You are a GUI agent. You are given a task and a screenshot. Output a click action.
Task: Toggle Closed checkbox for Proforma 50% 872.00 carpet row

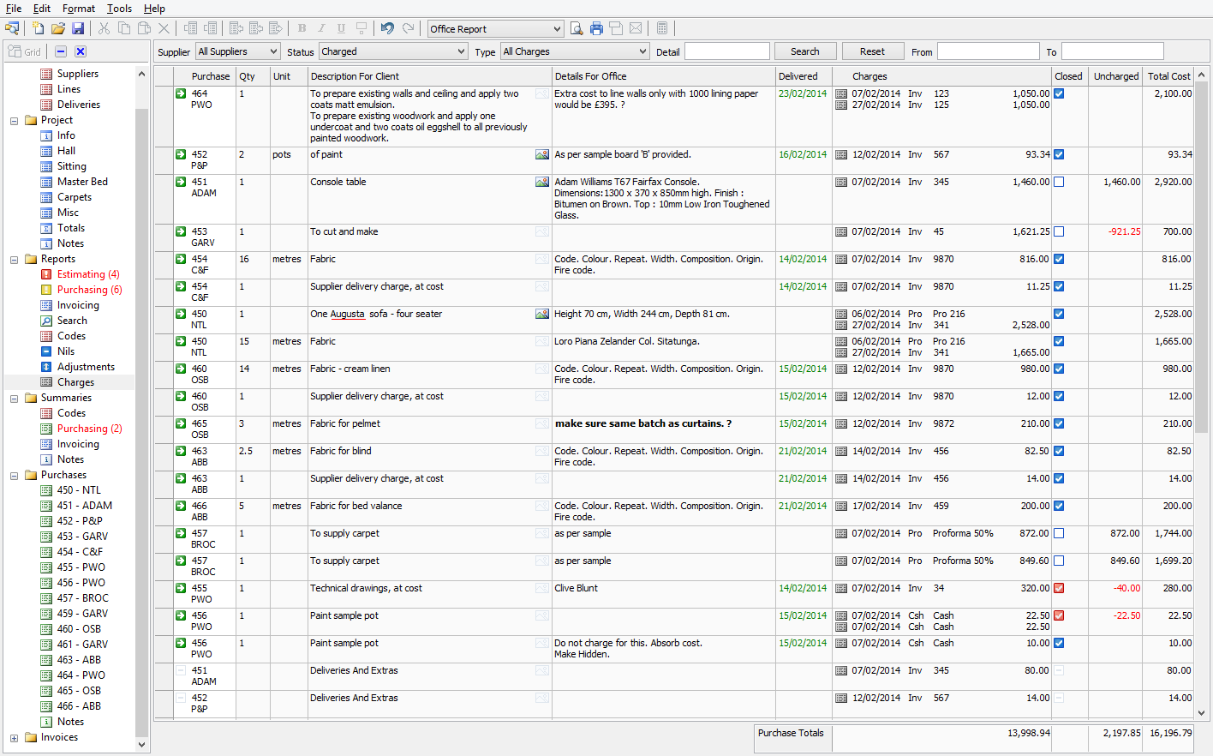[1059, 533]
